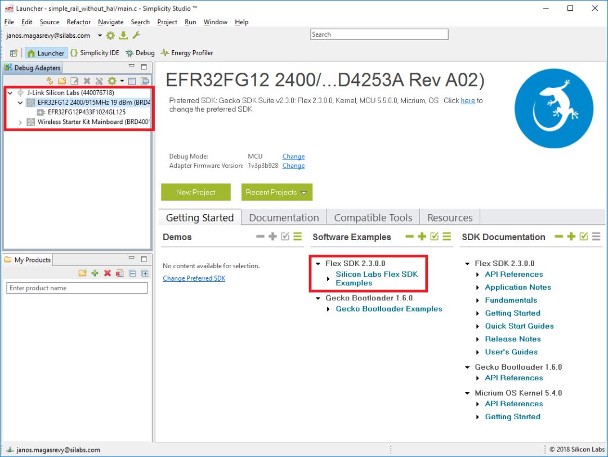Expand Application Notes under Flex SDK documentation
Screen dimensions: 608x457
[478, 288]
